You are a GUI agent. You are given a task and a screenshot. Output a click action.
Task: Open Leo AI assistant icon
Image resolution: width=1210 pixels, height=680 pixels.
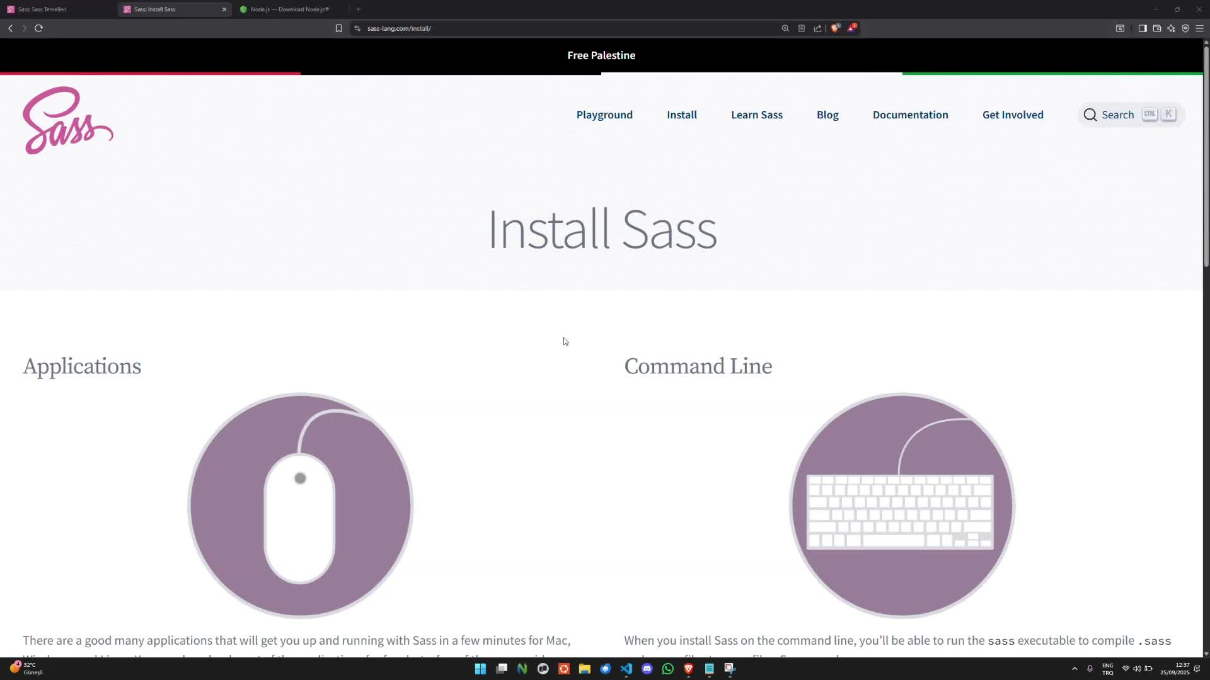(1171, 28)
